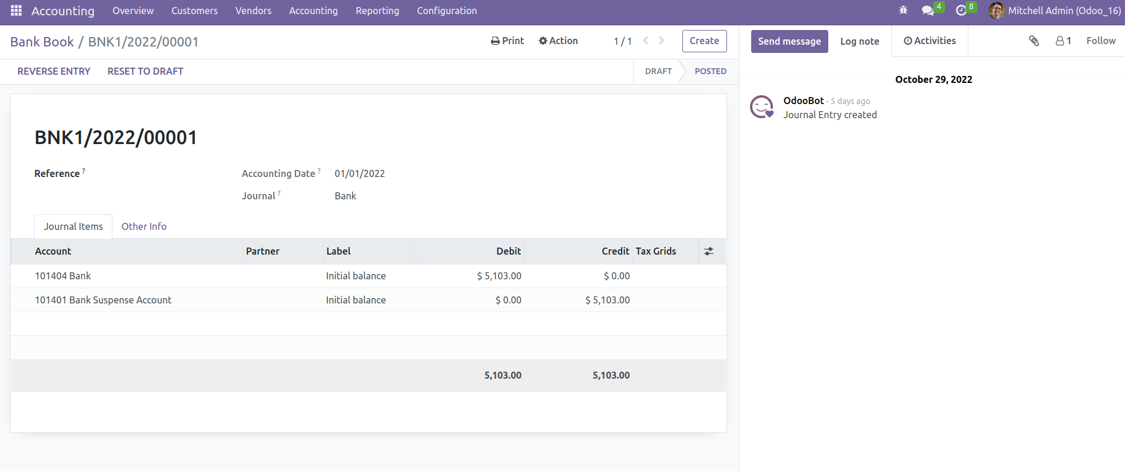Toggle Follow on this record
The height and width of the screenshot is (471, 1125).
[x=1100, y=41]
